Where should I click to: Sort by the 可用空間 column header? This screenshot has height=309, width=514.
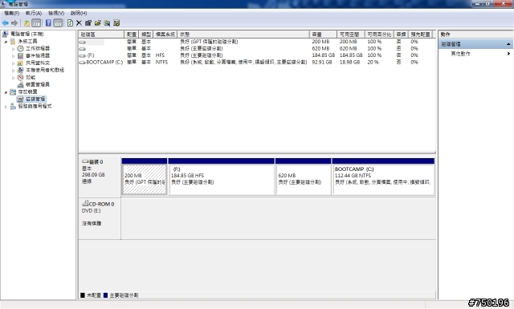click(x=351, y=35)
